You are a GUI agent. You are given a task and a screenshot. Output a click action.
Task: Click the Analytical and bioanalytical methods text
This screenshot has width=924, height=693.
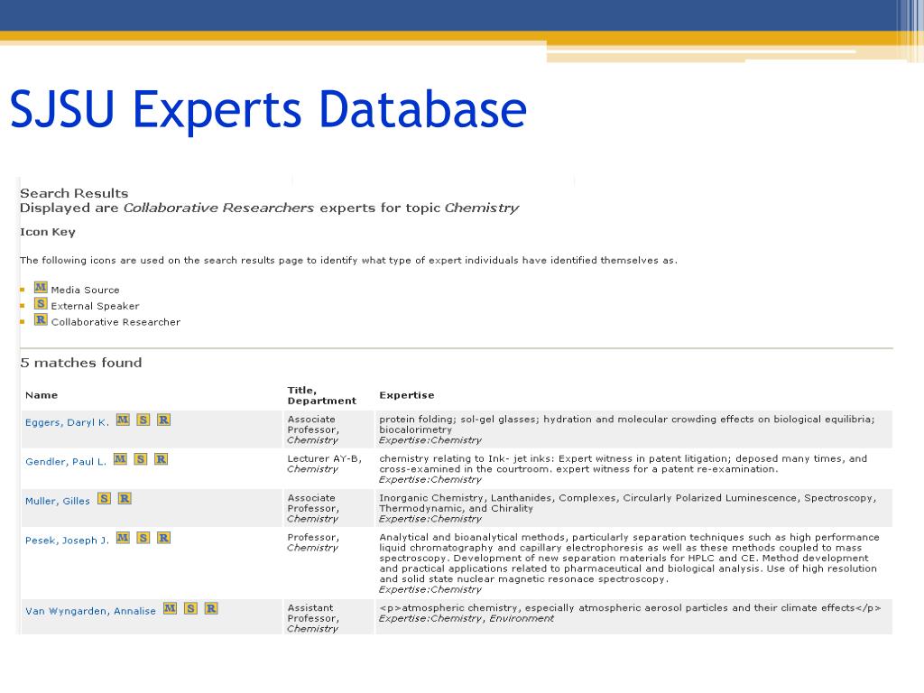(x=629, y=558)
